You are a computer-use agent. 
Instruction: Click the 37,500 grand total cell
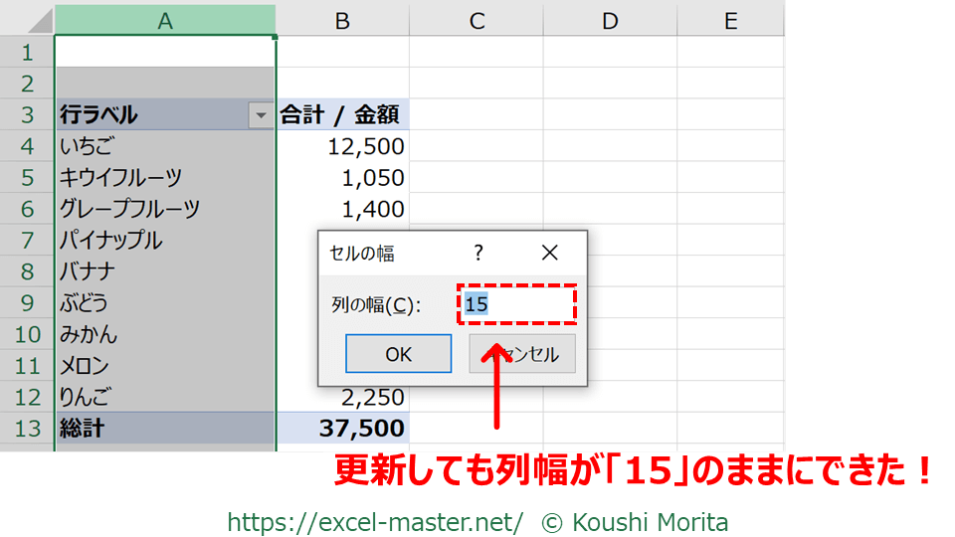(342, 429)
